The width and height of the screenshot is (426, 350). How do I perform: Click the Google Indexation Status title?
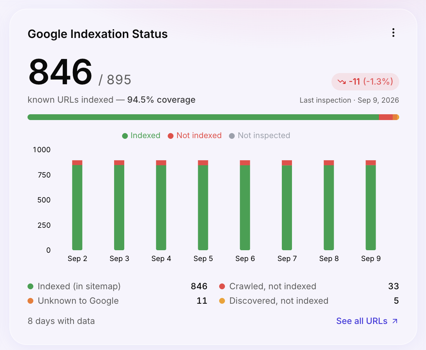97,34
